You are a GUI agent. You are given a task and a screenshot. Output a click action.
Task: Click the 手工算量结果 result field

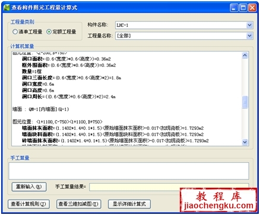[x=169, y=187]
